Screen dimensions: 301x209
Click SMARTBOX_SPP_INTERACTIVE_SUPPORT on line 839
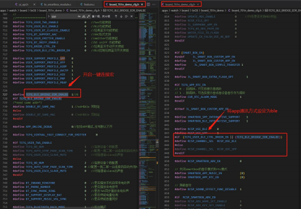point(214,117)
